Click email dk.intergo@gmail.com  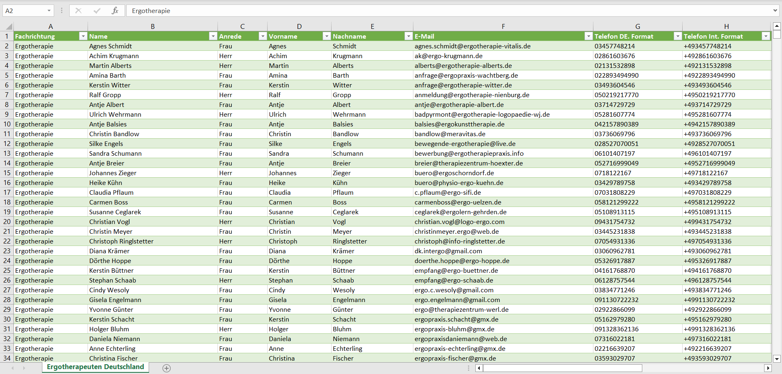(x=503, y=251)
